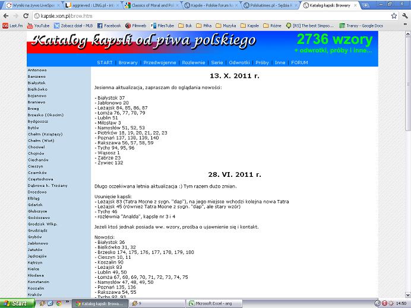411x308 pixels.
Task: Go to the FORUM section
Action: [x=300, y=62]
